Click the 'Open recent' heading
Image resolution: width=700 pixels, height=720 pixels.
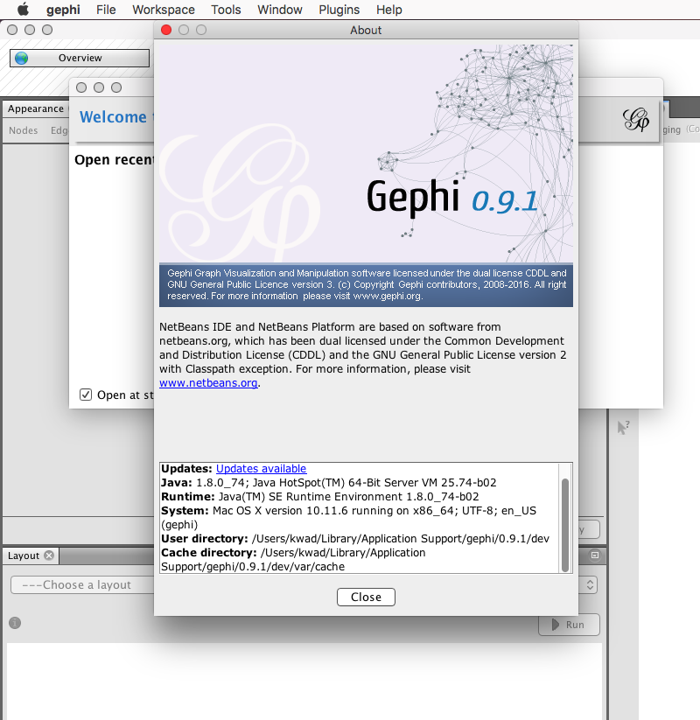[114, 160]
